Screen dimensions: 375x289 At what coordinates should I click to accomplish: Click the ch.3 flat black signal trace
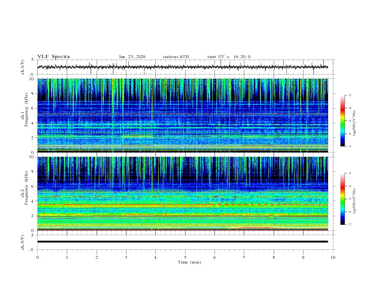click(x=185, y=241)
